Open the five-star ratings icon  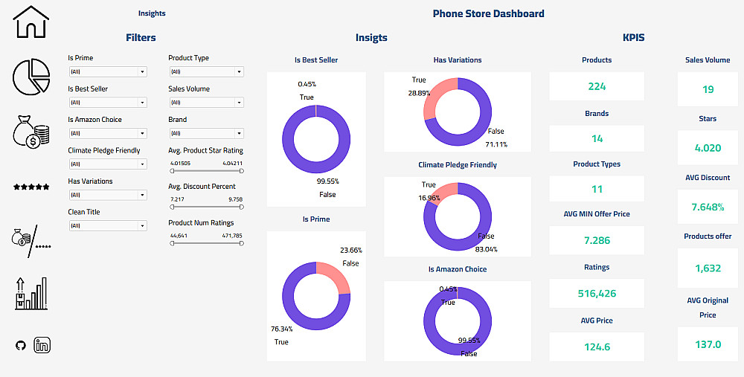point(31,187)
